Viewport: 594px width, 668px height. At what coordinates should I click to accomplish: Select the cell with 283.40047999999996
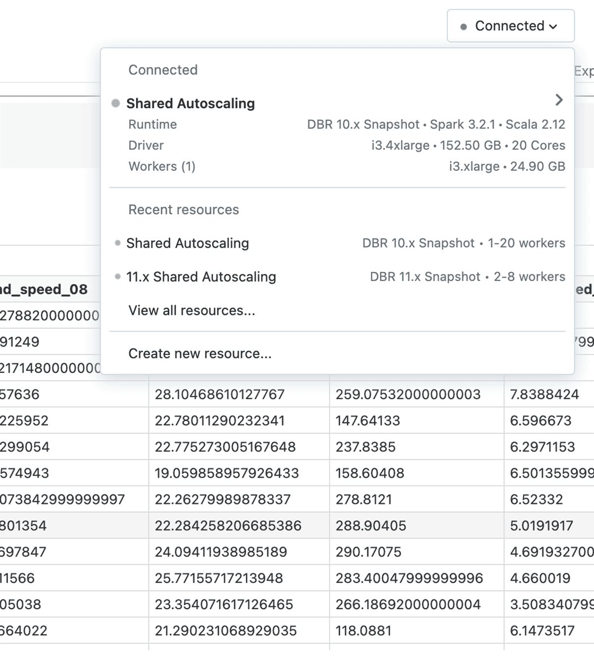pos(409,578)
